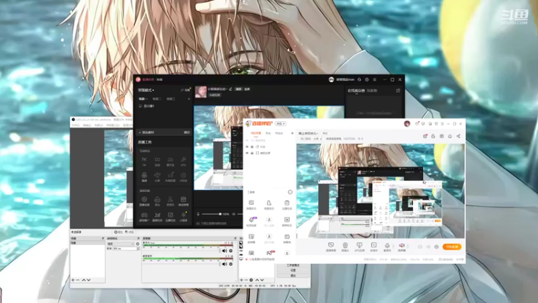
Task: Adjust first OBS mixer channel volume slider
Action: click(x=181, y=251)
